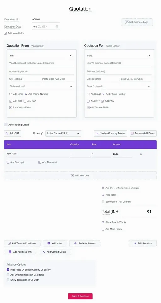
Task: Remove the item row using X icon
Action: [x=141, y=154]
